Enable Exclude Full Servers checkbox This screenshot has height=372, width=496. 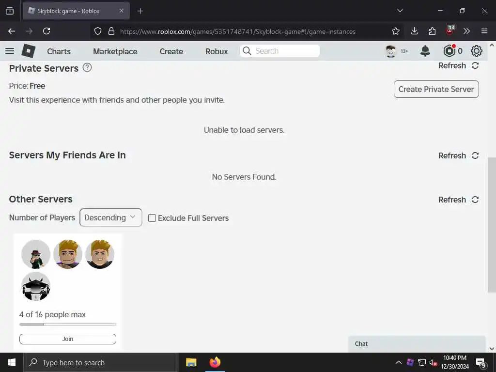point(152,218)
